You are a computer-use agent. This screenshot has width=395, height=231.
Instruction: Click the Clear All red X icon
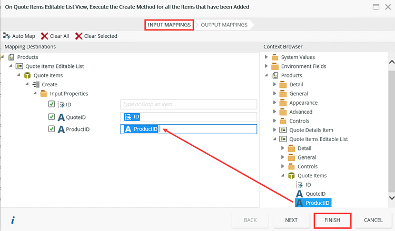point(44,36)
